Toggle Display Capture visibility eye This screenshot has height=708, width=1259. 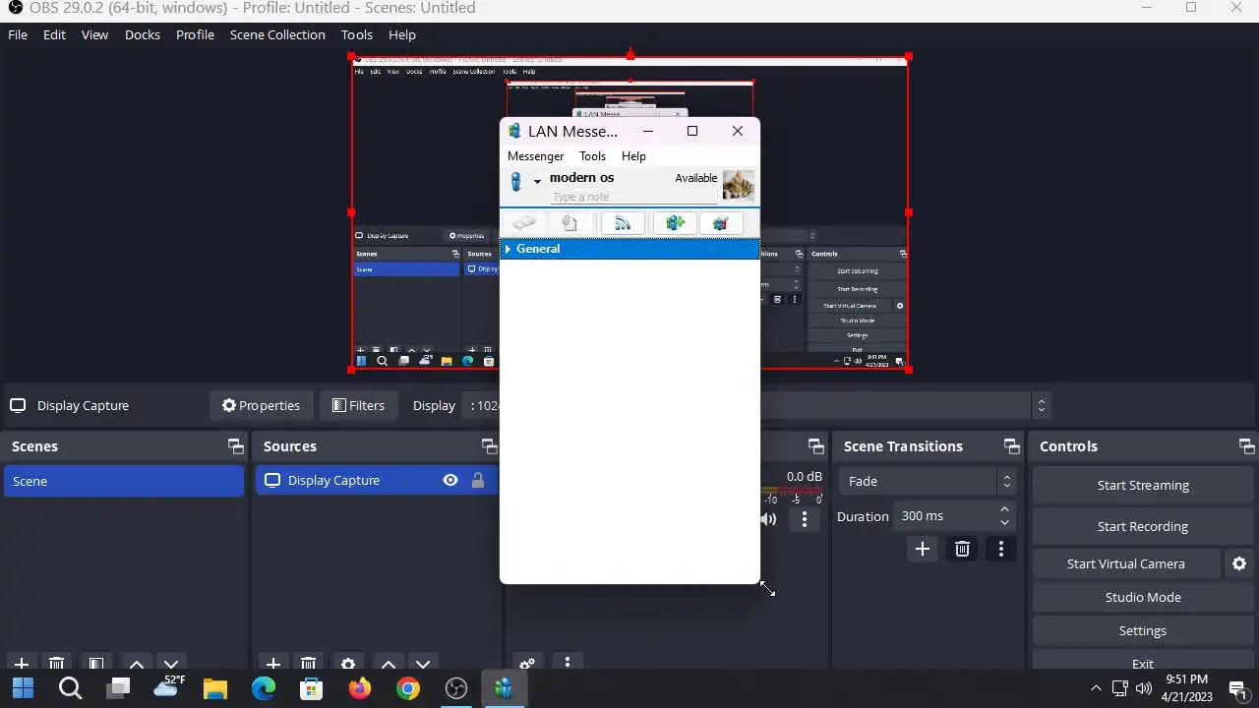[x=450, y=480]
